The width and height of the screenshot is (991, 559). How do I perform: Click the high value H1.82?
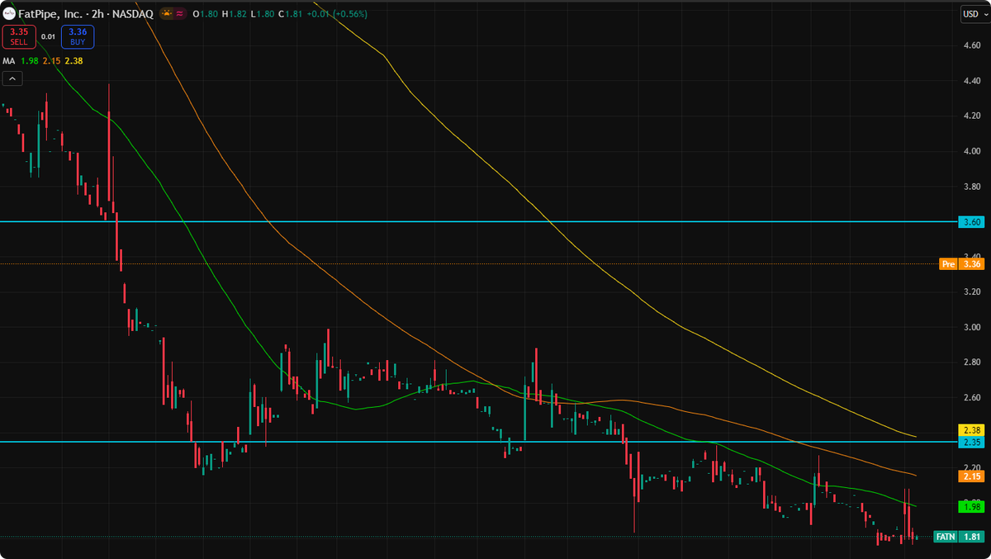233,14
